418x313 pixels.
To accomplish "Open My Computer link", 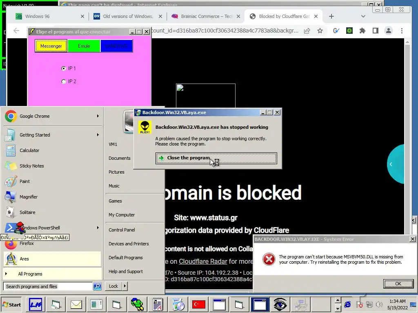I will tap(122, 215).
